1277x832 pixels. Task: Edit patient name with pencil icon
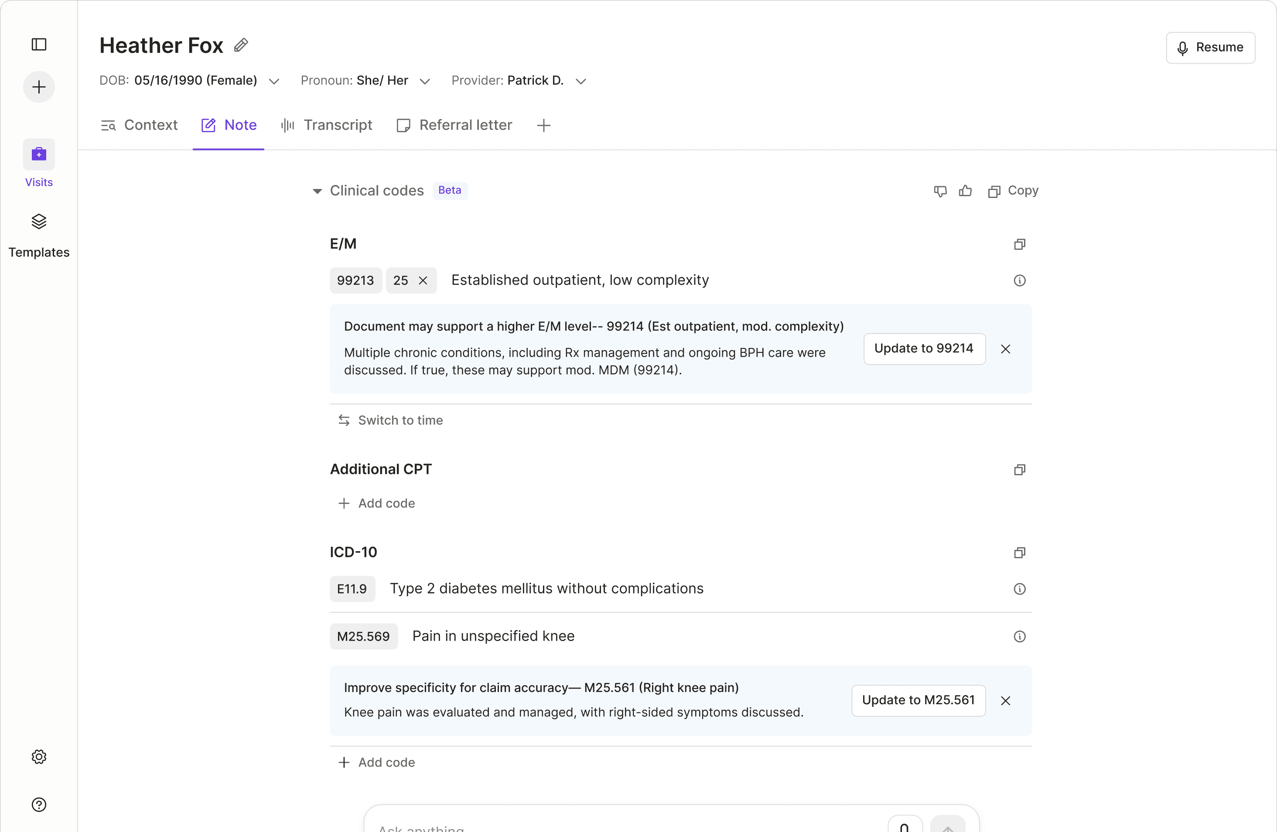(241, 46)
